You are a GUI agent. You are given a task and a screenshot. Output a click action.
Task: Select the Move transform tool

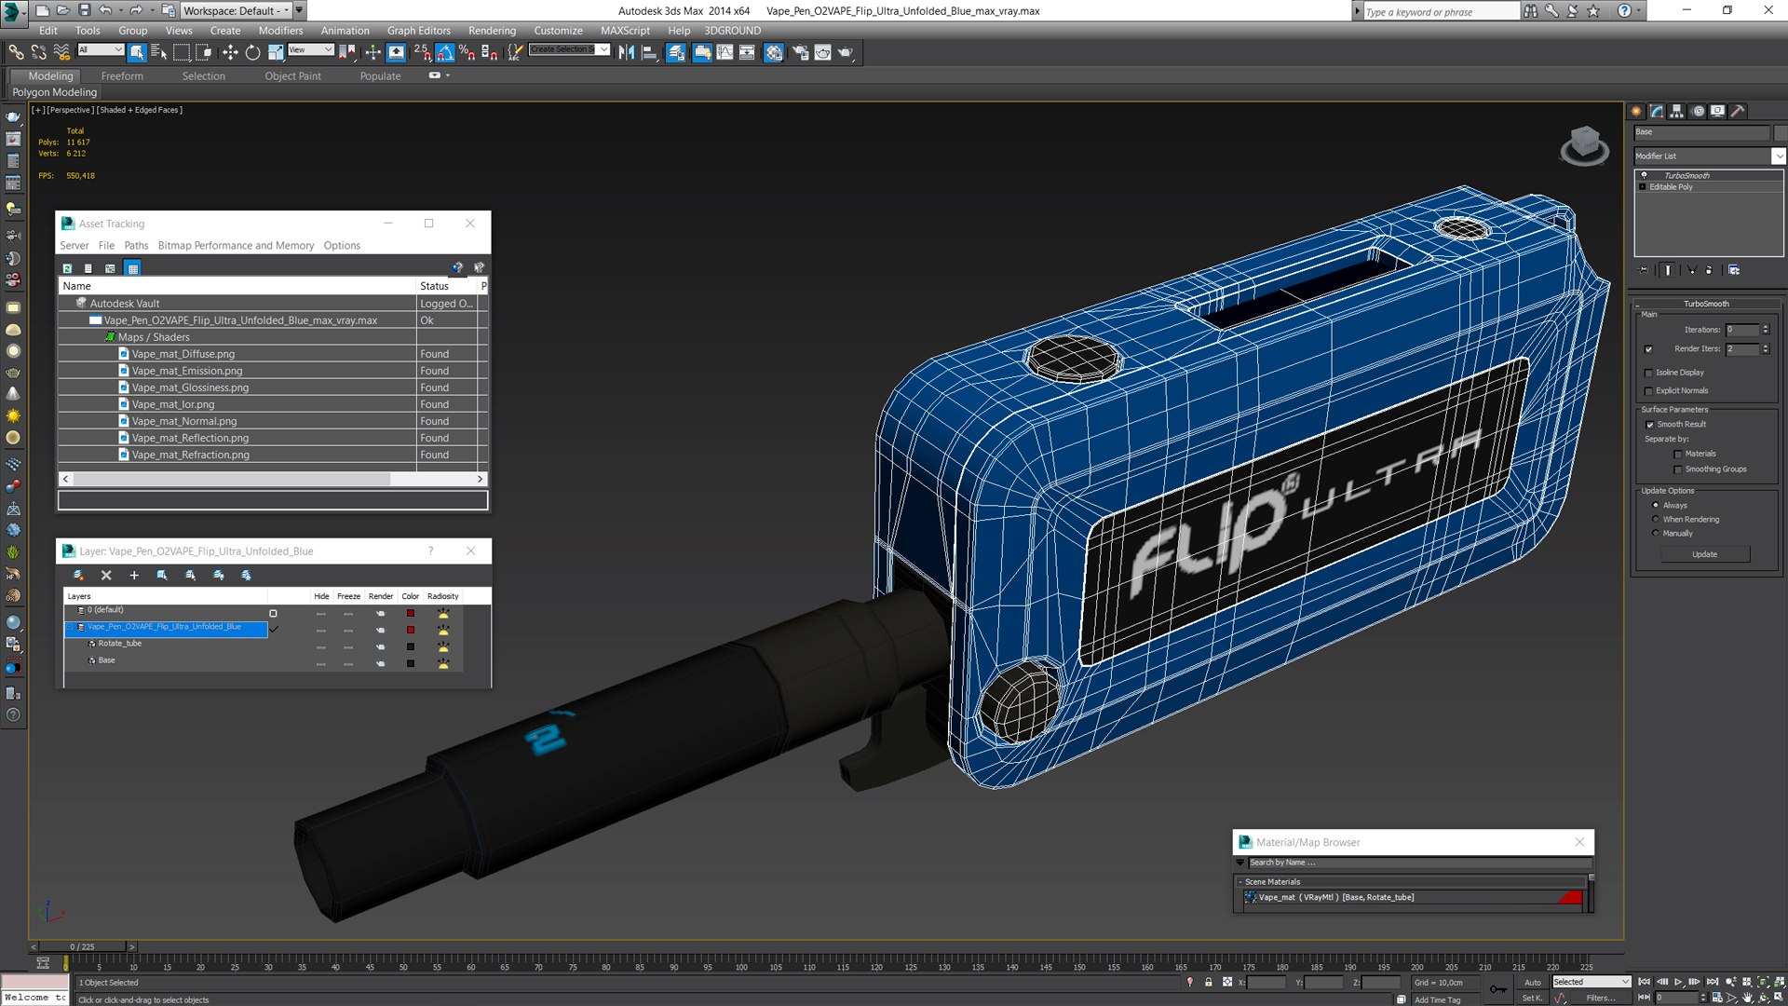[x=230, y=53]
